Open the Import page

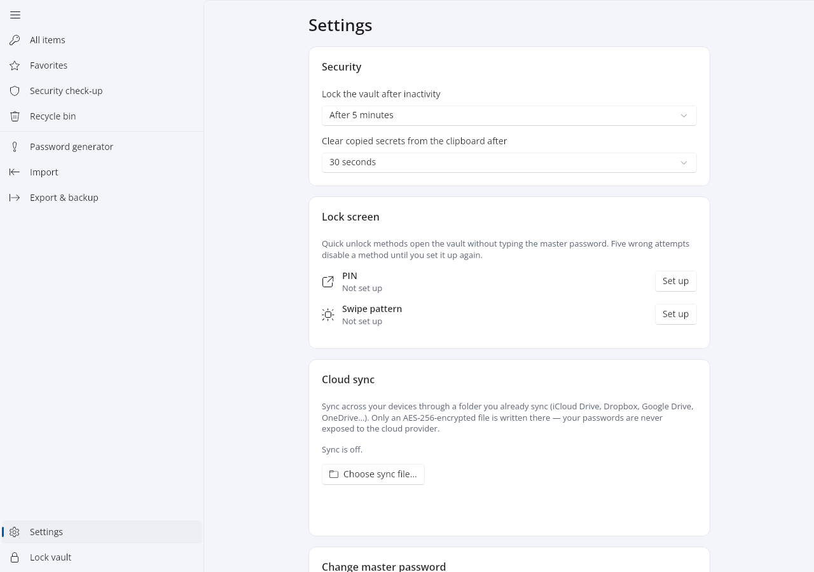(x=102, y=172)
